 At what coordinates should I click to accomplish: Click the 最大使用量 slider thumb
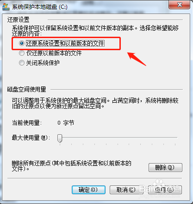pyautogui.click(x=60, y=138)
